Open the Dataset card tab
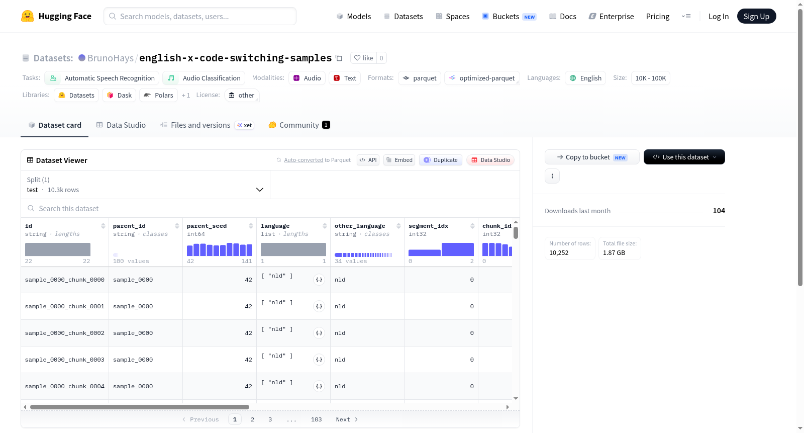 55,125
